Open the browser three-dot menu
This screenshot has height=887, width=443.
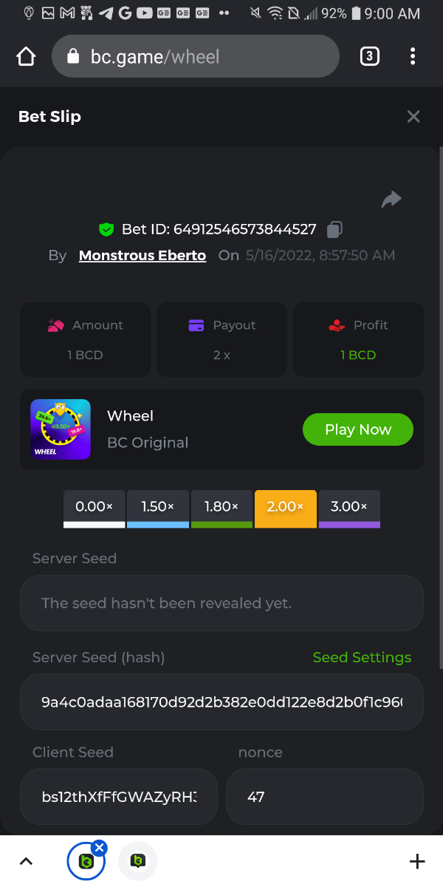click(413, 56)
